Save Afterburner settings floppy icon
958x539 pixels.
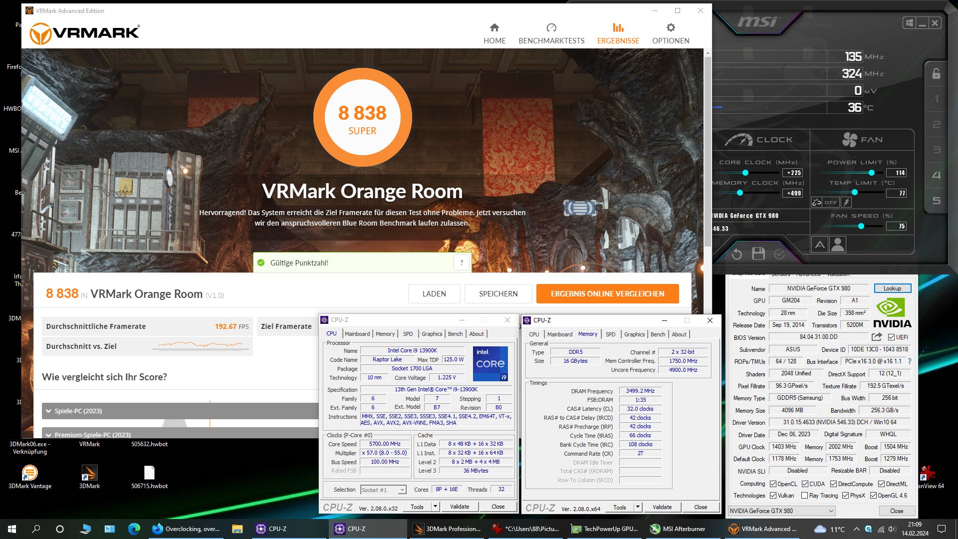point(758,254)
